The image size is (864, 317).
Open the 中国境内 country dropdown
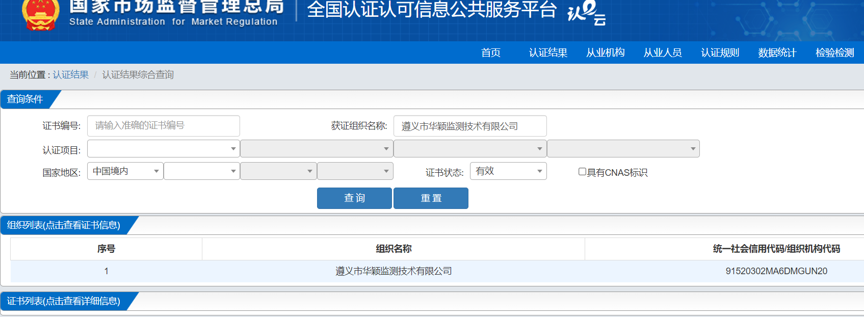pos(125,171)
